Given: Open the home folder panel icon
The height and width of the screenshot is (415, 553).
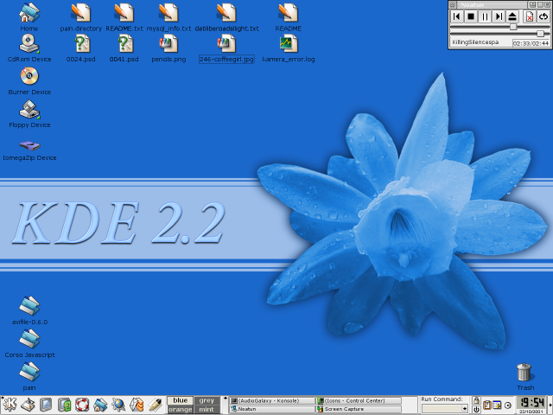Looking at the screenshot, I should pyautogui.click(x=100, y=405).
